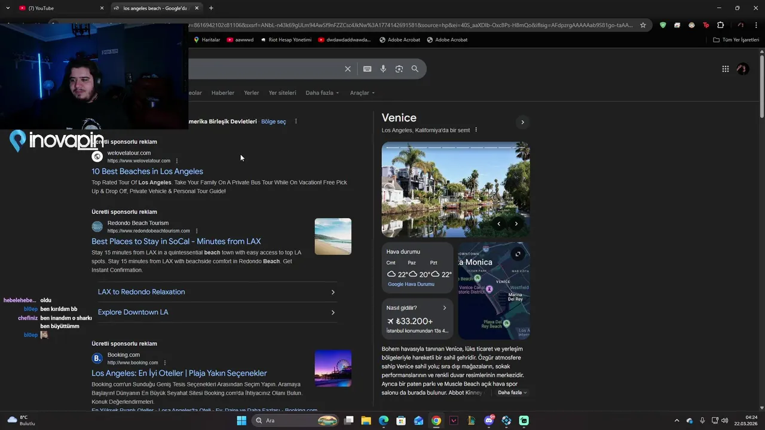This screenshot has height=430, width=765.
Task: Open the Extensions puzzle menu
Action: click(720, 25)
